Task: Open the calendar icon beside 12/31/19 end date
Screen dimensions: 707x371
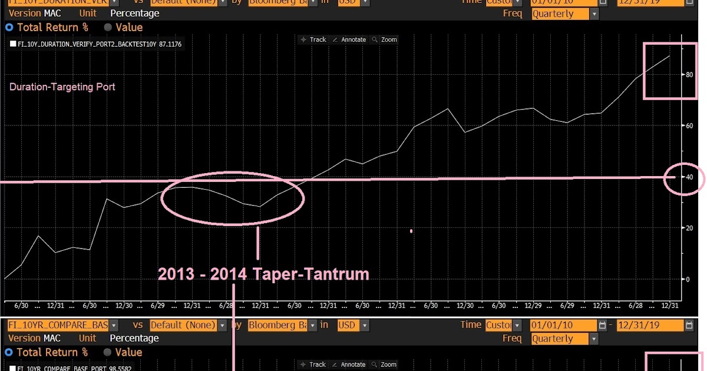Action: [689, 3]
